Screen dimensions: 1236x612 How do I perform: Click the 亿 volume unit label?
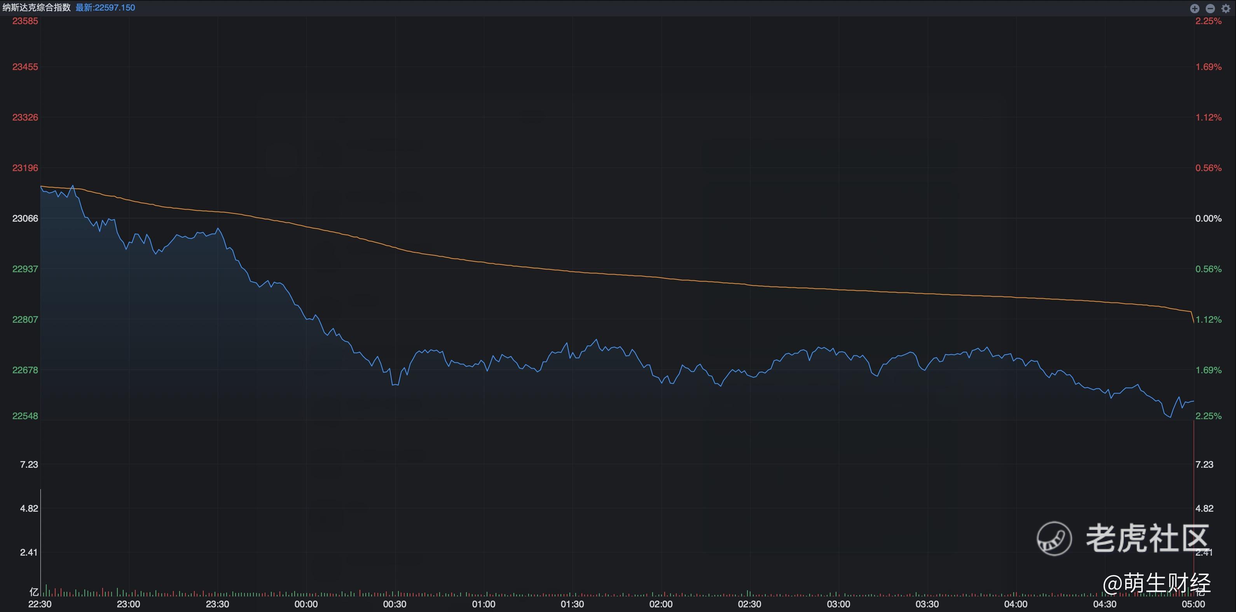pyautogui.click(x=33, y=592)
